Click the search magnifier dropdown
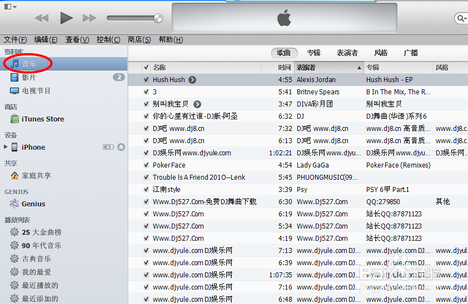 (x=462, y=18)
